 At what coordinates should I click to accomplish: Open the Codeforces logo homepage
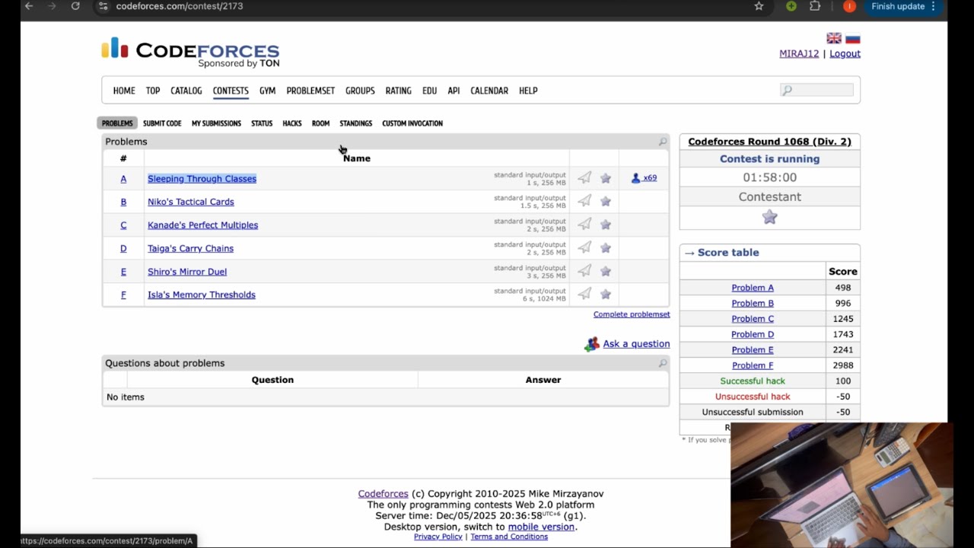190,52
